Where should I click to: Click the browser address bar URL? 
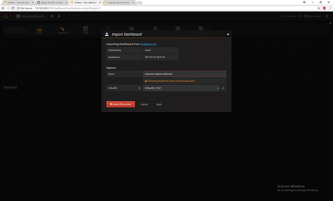click(x=68, y=8)
